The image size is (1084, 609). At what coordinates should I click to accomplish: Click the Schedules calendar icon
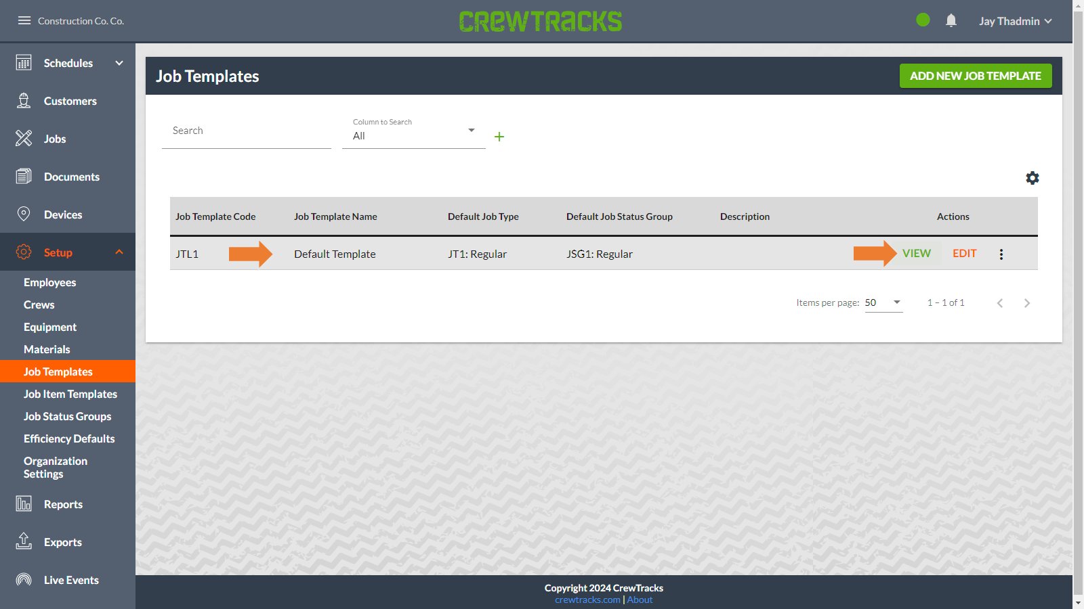point(24,63)
